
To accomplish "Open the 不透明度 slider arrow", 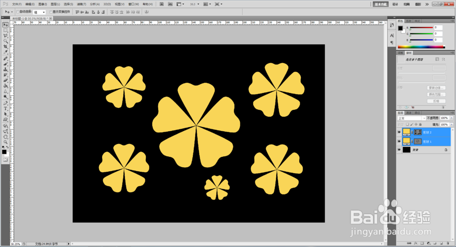I will click(451, 118).
